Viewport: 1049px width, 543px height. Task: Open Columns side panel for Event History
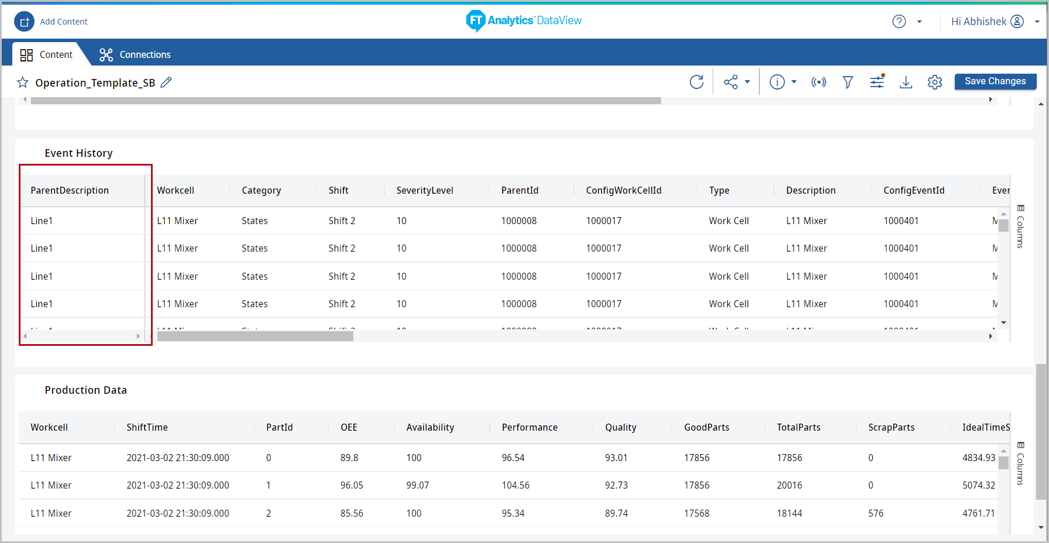coord(1020,227)
